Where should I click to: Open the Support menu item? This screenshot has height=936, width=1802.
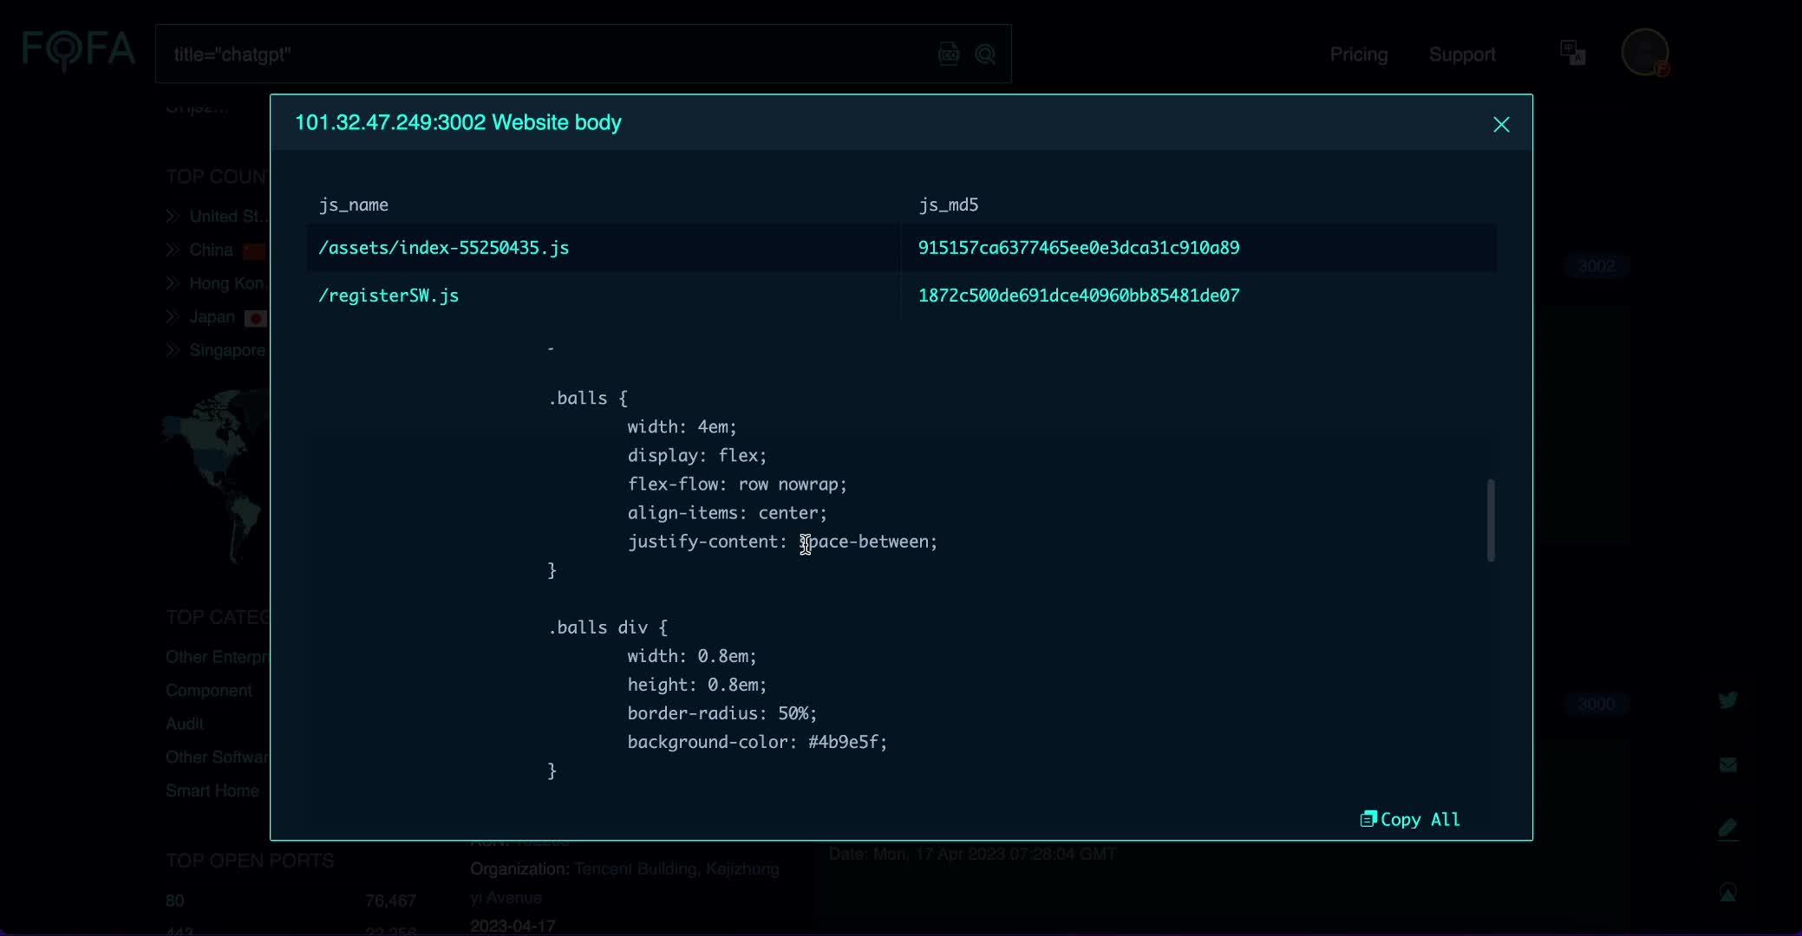click(1462, 55)
